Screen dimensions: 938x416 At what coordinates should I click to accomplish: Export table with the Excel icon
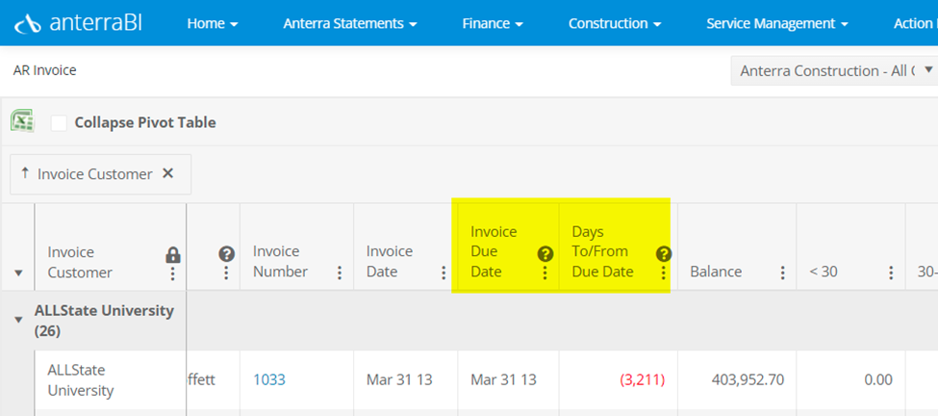22,121
